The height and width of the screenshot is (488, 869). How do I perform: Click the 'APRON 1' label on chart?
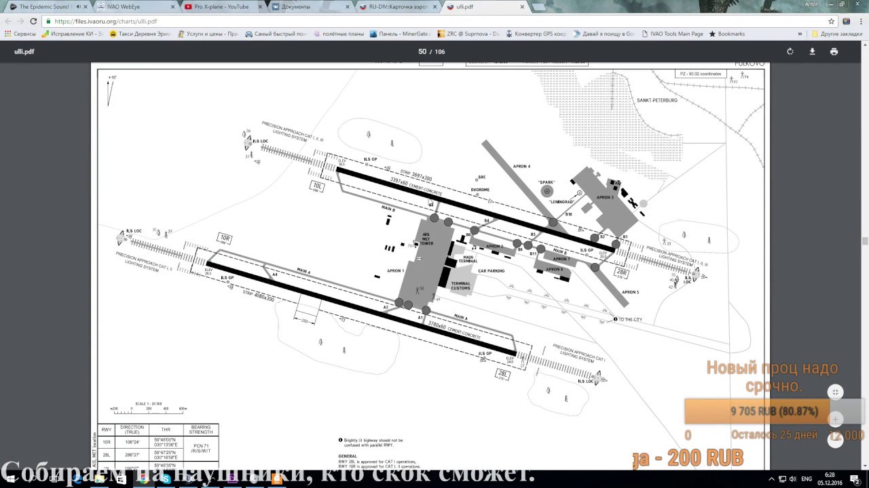pyautogui.click(x=395, y=271)
